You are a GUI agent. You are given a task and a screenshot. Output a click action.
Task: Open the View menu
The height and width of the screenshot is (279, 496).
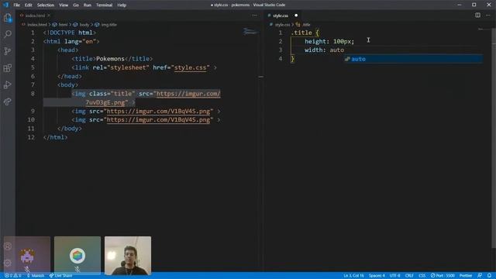pyautogui.click(x=64, y=5)
